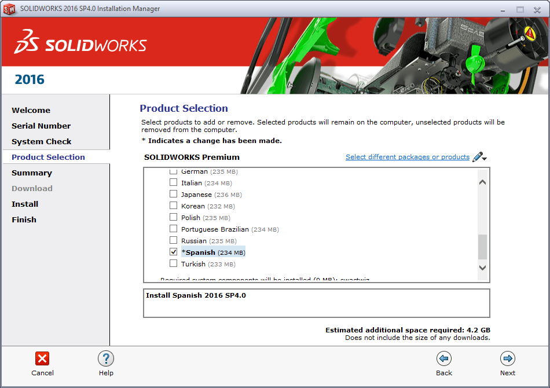Viewport: 550px width, 388px height.
Task: Open Help via the question mark icon
Action: [106, 358]
